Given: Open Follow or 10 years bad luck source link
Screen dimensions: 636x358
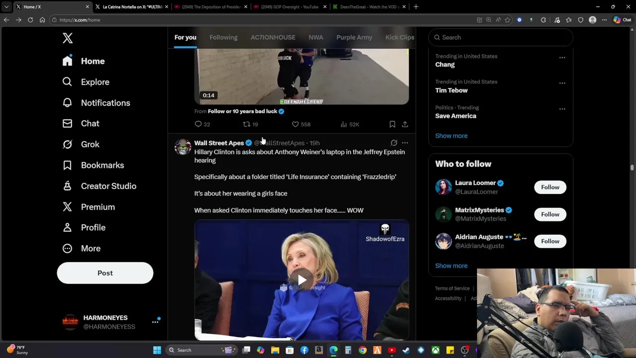Looking at the screenshot, I should coord(242,111).
